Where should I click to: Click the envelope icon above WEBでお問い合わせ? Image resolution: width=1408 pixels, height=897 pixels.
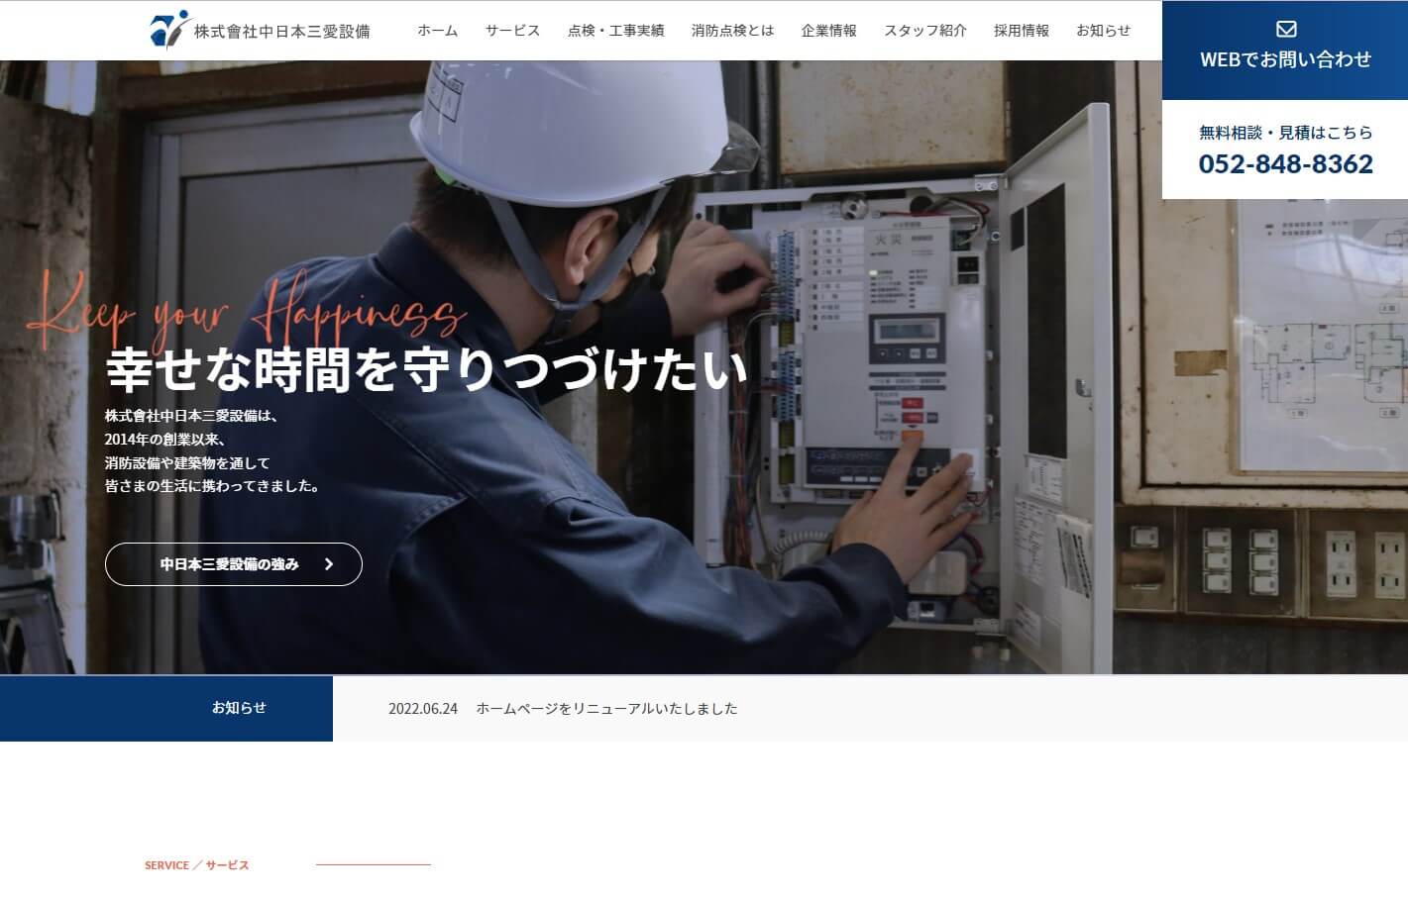point(1285,30)
